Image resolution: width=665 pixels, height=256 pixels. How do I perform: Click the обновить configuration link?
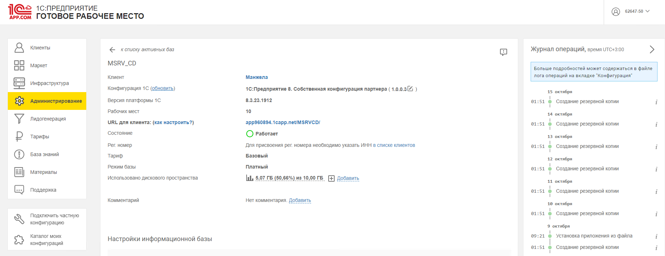(x=163, y=88)
